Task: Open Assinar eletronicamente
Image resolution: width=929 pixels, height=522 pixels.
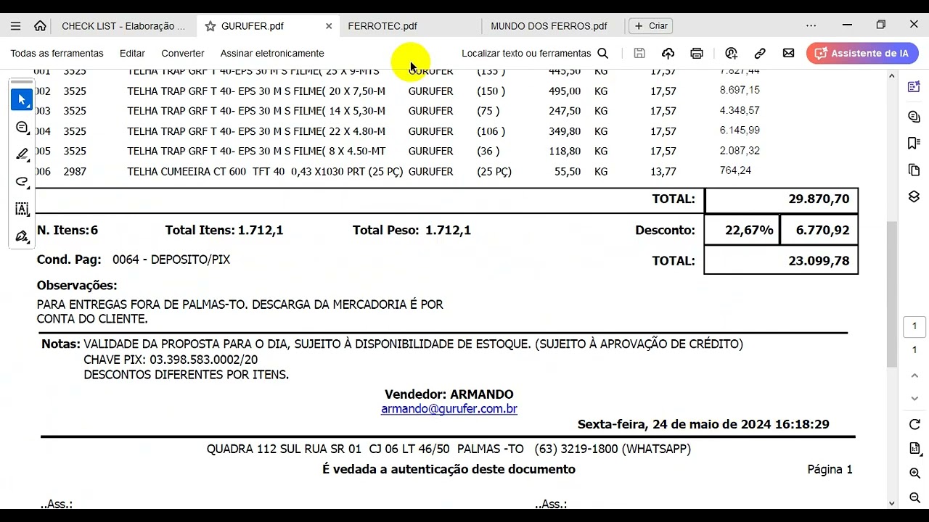Action: click(272, 53)
